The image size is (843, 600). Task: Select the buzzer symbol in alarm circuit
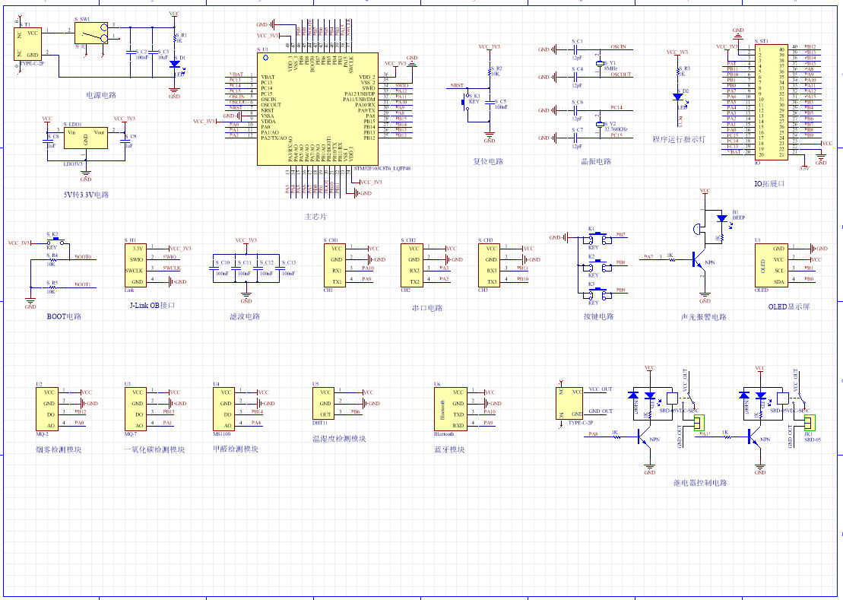pyautogui.click(x=697, y=228)
